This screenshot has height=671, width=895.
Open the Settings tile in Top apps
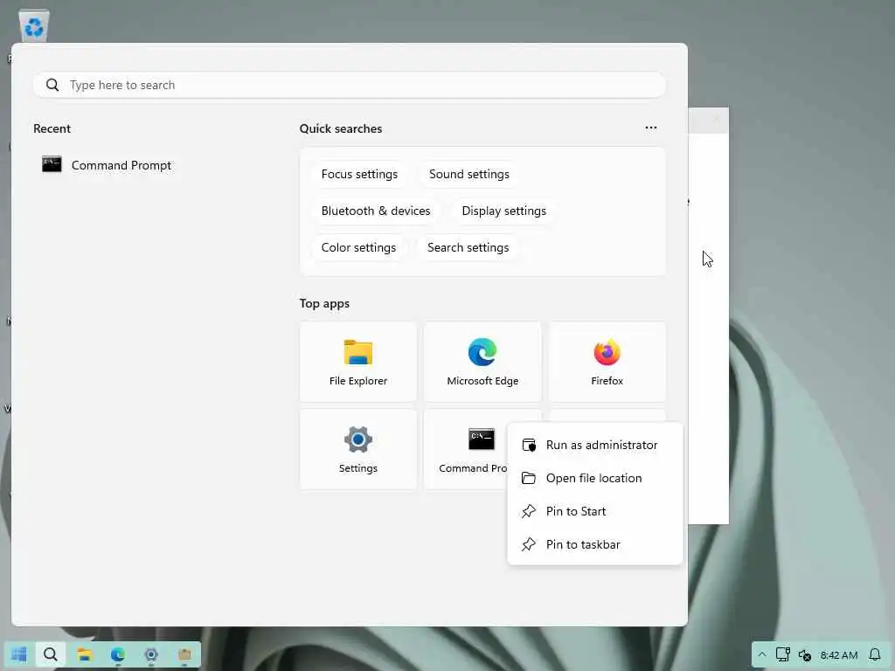click(x=357, y=449)
